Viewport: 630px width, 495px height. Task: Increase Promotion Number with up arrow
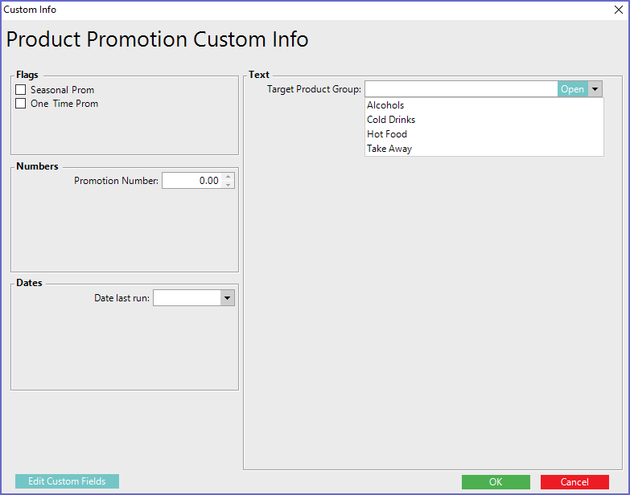pyautogui.click(x=229, y=177)
